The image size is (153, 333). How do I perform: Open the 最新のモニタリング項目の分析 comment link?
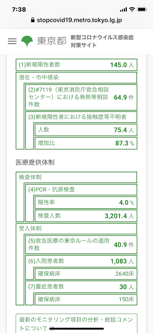(77, 323)
